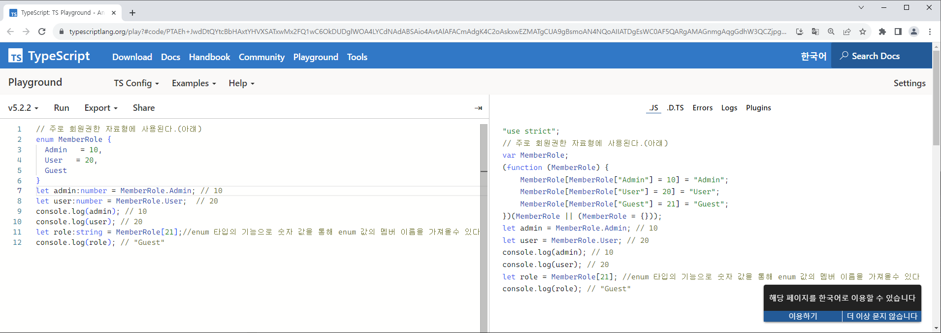Click the Search Docs input field
Viewport: 941px width, 333px height.
pyautogui.click(x=881, y=56)
